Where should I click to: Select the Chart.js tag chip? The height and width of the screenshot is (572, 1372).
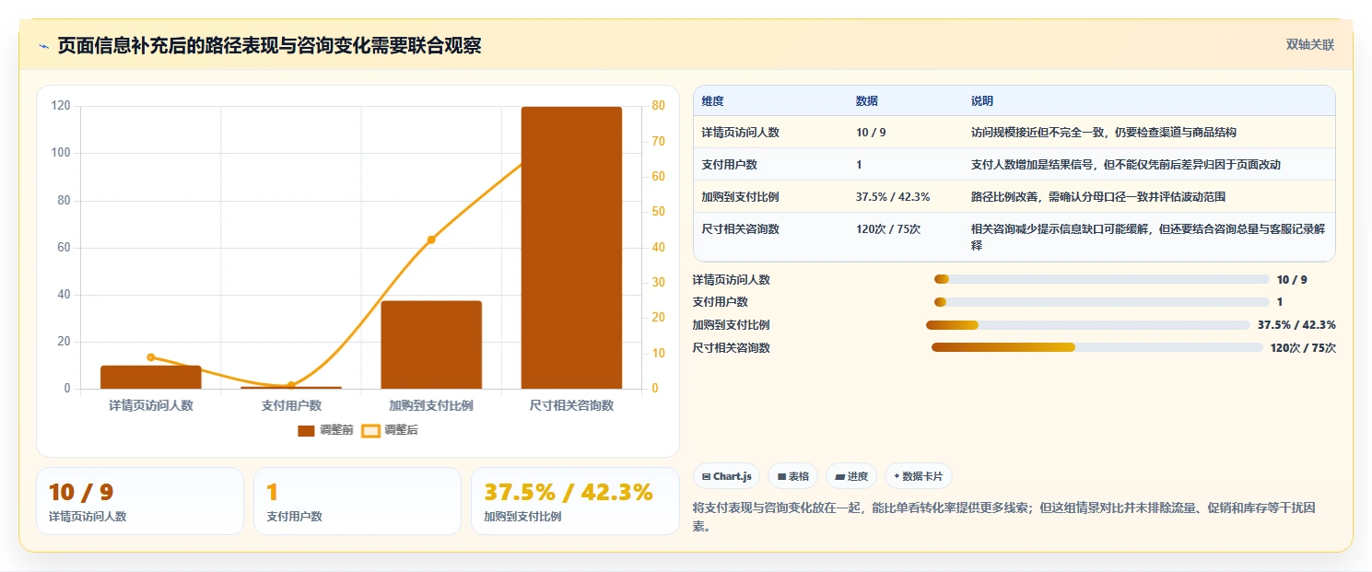pyautogui.click(x=726, y=476)
